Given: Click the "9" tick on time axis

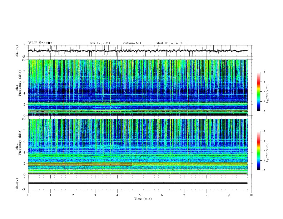Looking at the screenshot, I should (229, 195).
